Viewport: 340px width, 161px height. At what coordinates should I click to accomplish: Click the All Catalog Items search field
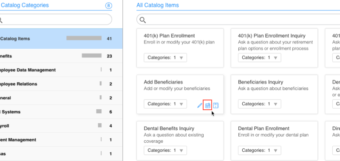click(x=238, y=20)
